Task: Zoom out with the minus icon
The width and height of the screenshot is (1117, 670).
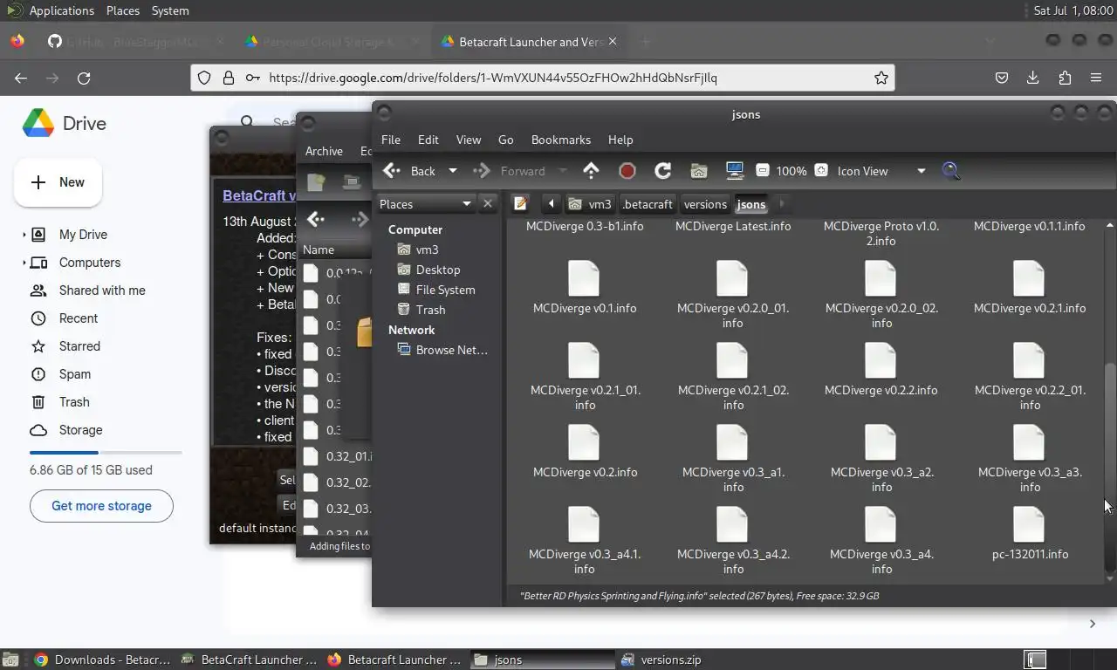Action: pyautogui.click(x=762, y=171)
